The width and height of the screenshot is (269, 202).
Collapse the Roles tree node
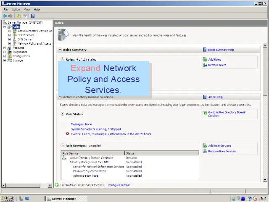click(x=5, y=27)
